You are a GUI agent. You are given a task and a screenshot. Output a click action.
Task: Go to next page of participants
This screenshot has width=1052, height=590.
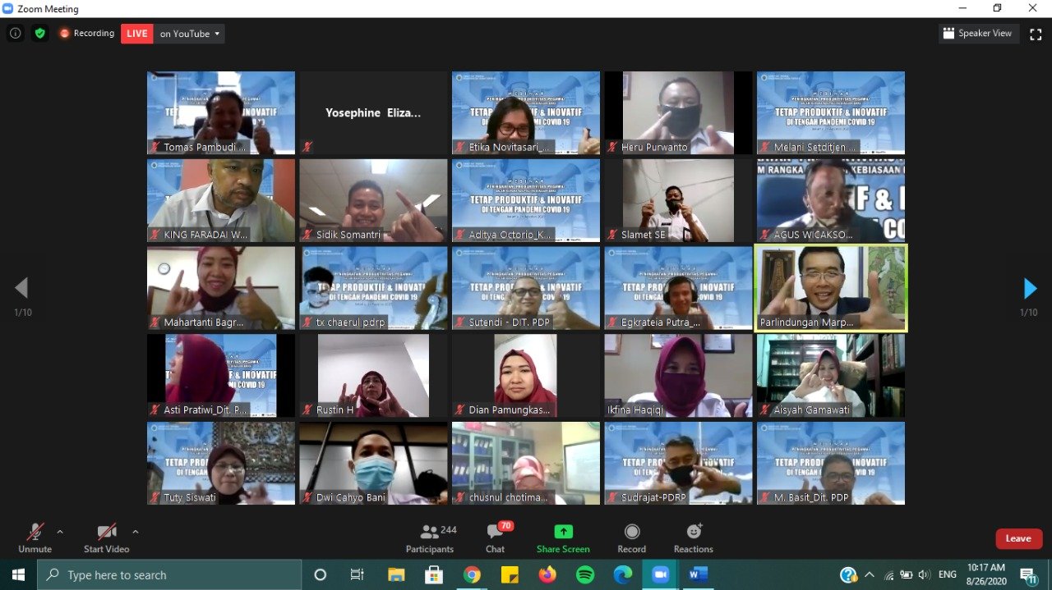1030,288
